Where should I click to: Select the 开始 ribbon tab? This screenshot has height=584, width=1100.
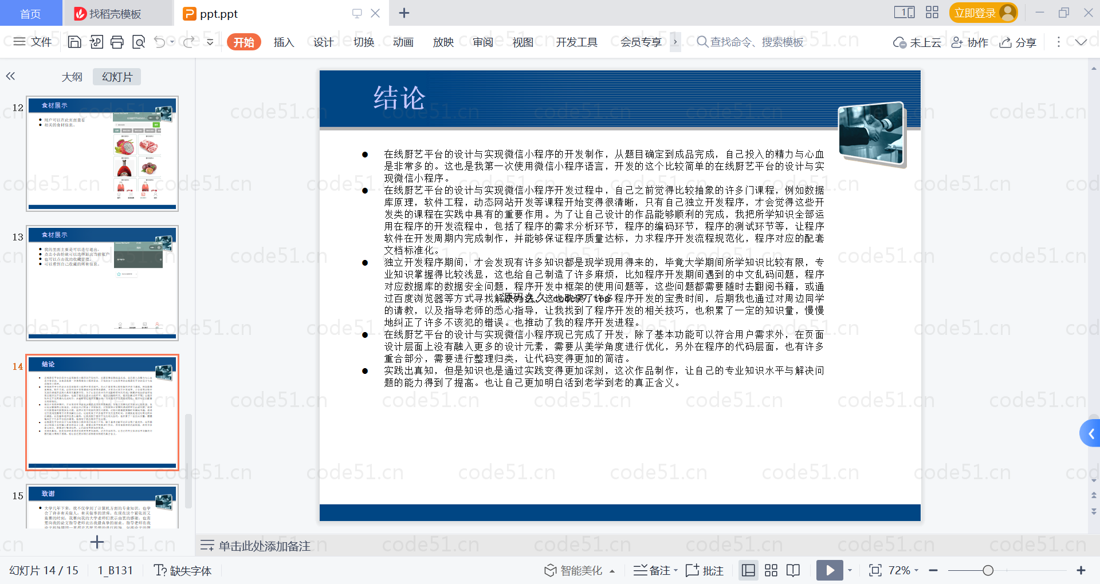click(244, 42)
